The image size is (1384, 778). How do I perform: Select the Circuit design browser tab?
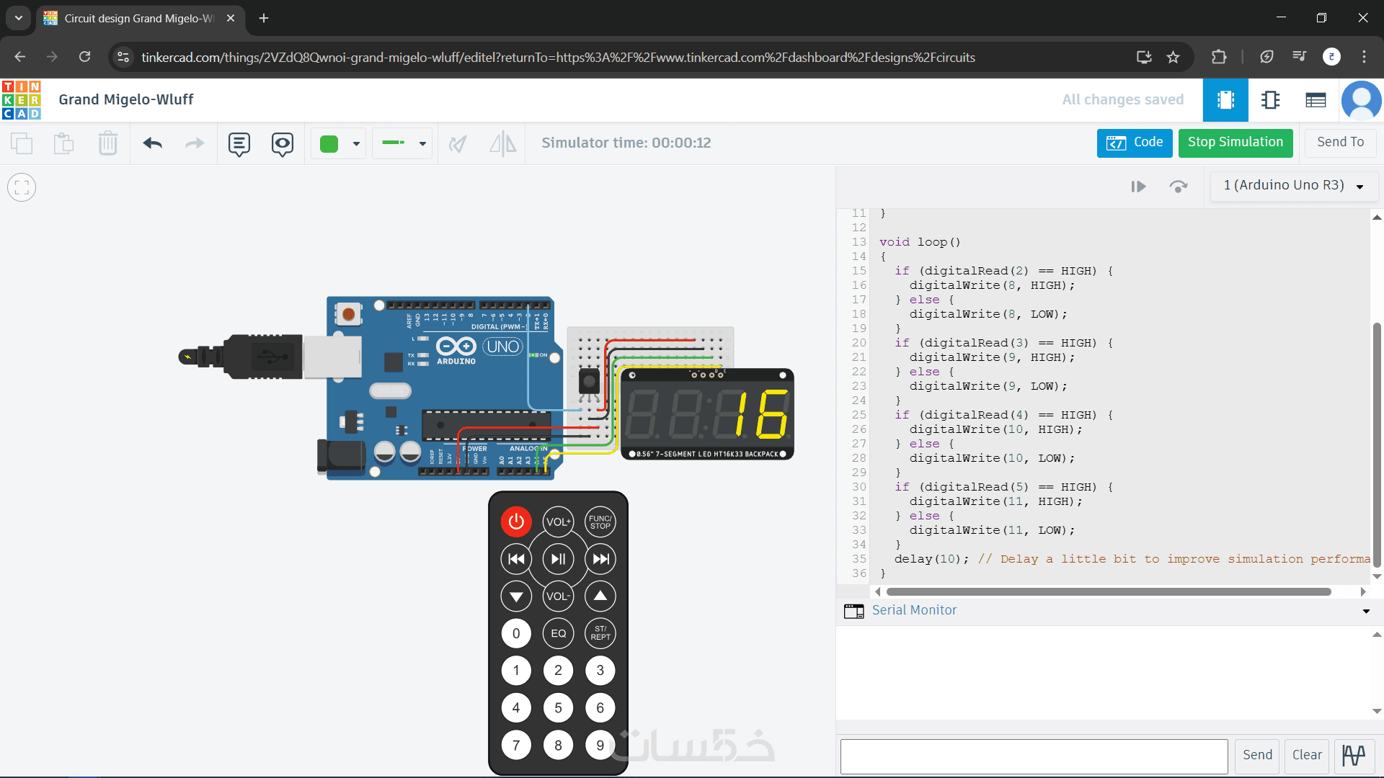(x=138, y=18)
